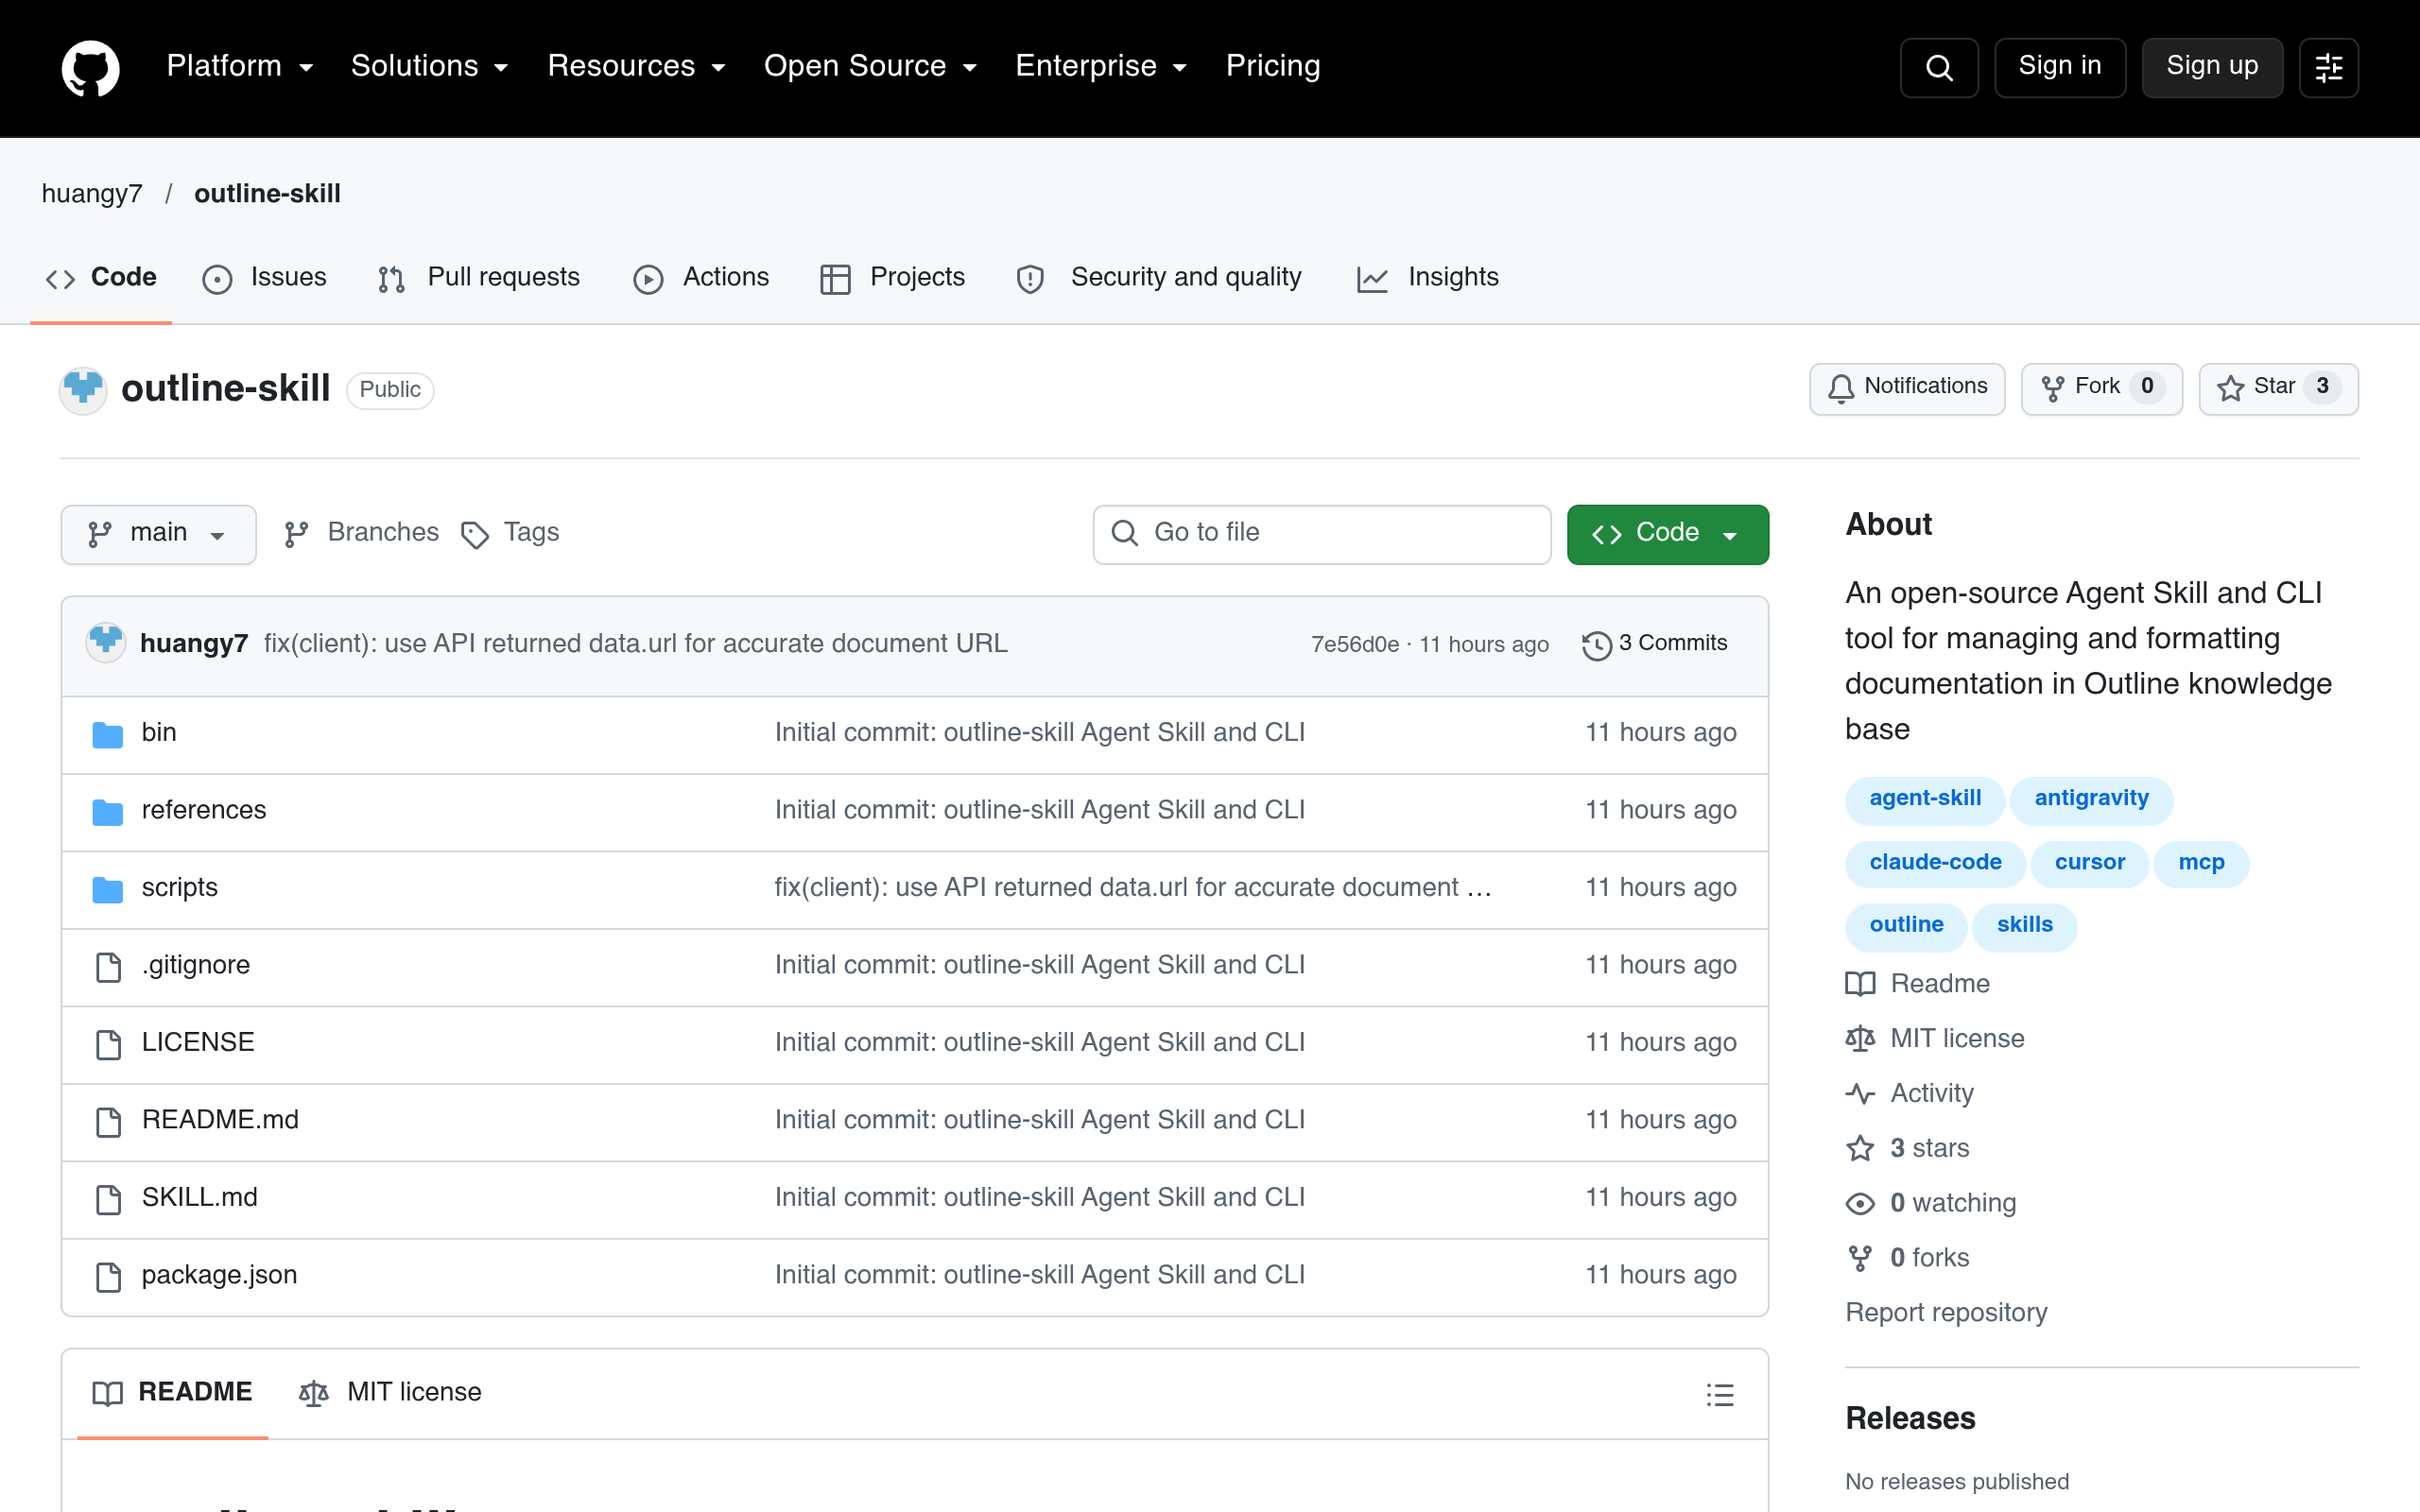Click the scripts folder icon

(x=108, y=889)
